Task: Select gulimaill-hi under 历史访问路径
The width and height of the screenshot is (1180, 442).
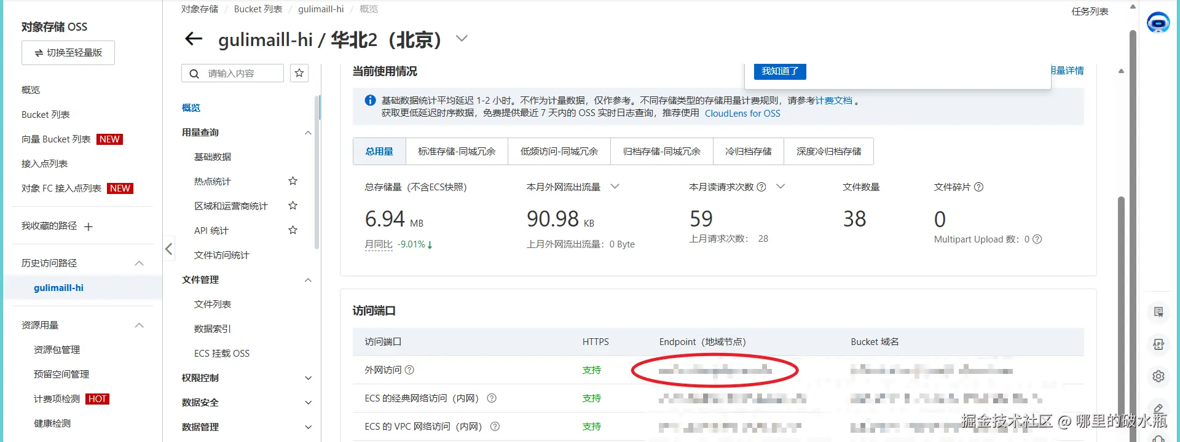Action: [59, 288]
